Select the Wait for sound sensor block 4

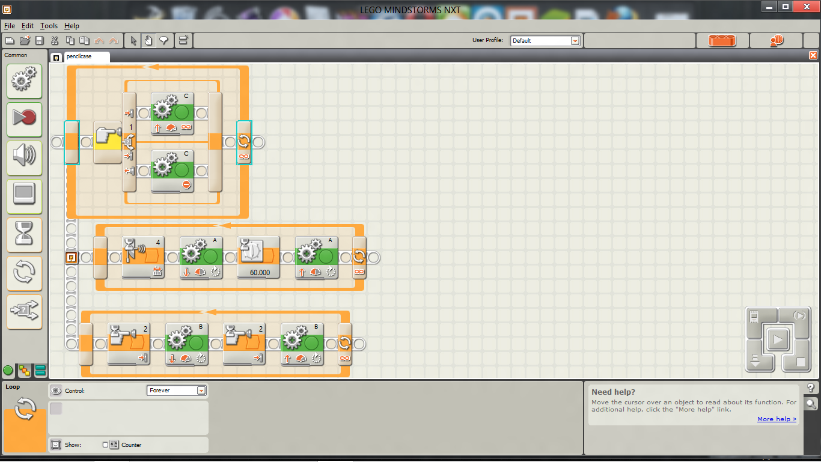click(x=143, y=257)
